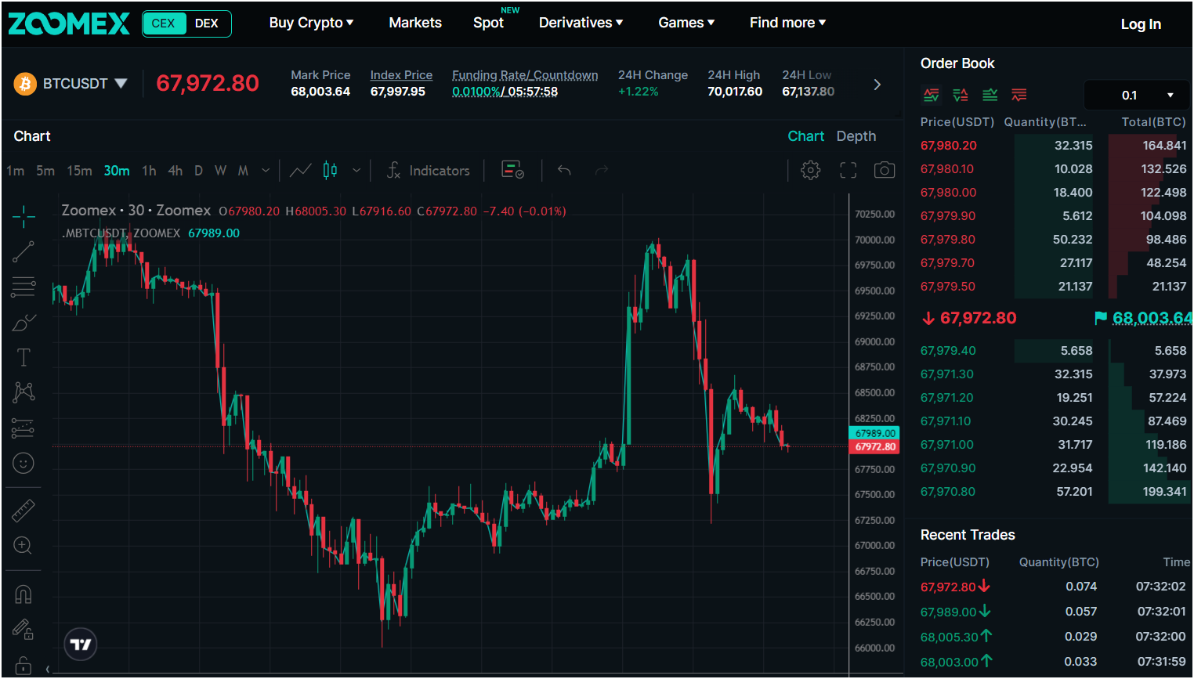Toggle magnet mode in drawing toolbar
The width and height of the screenshot is (1194, 679).
24,594
